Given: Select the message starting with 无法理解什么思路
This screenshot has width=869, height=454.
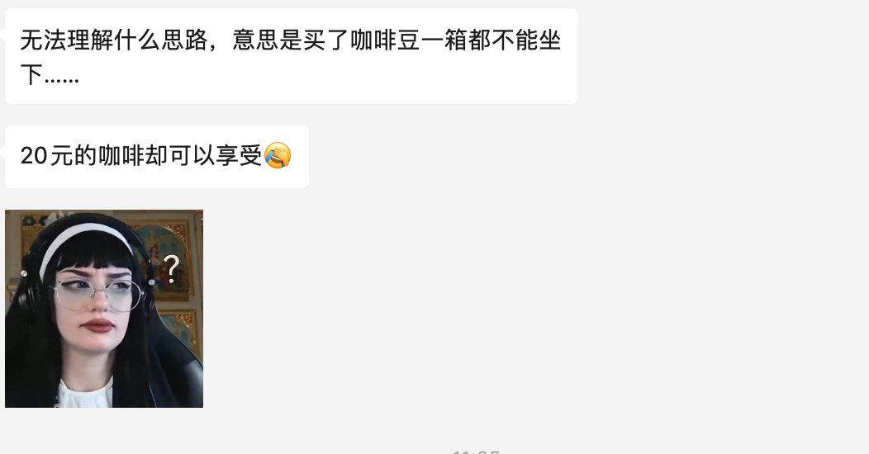Looking at the screenshot, I should (x=292, y=56).
